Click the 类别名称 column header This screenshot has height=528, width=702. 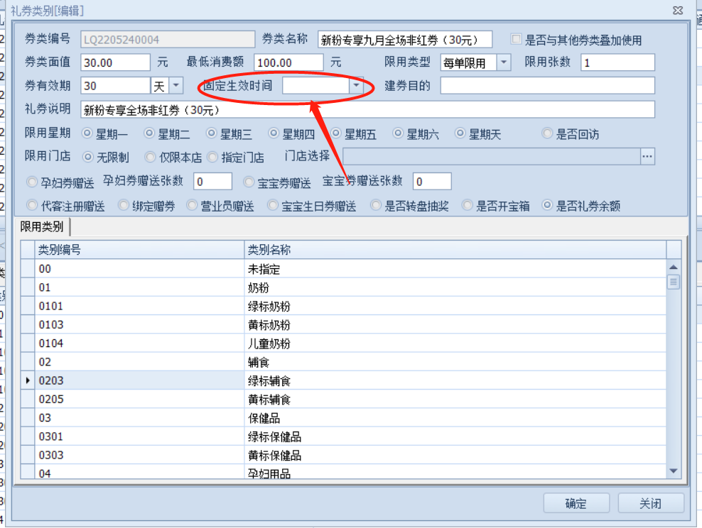click(x=455, y=250)
